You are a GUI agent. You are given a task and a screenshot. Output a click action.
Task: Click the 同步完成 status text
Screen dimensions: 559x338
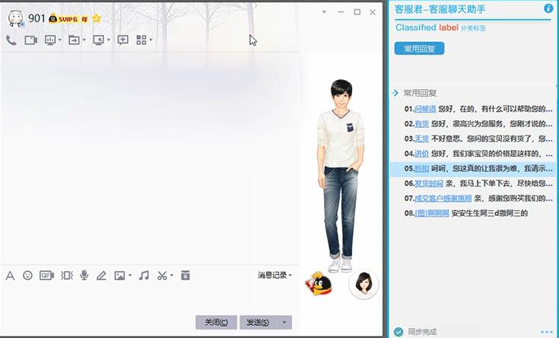click(x=422, y=332)
